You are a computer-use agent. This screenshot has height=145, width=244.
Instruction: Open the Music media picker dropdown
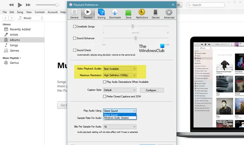[30, 18]
